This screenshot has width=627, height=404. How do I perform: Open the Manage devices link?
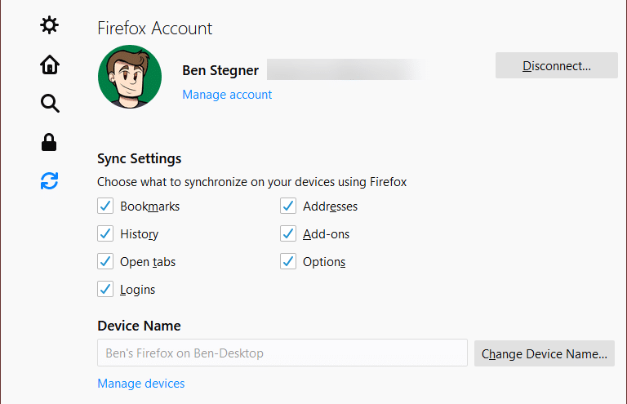(141, 384)
